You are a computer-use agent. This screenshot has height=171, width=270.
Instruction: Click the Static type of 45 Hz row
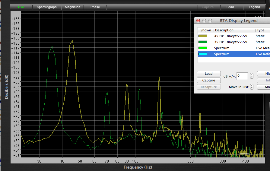click(x=260, y=36)
